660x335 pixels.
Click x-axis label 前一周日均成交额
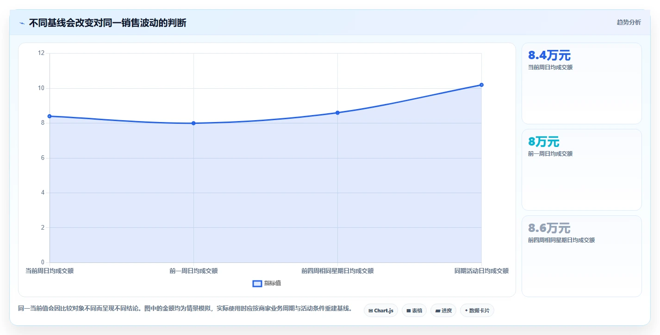click(193, 271)
